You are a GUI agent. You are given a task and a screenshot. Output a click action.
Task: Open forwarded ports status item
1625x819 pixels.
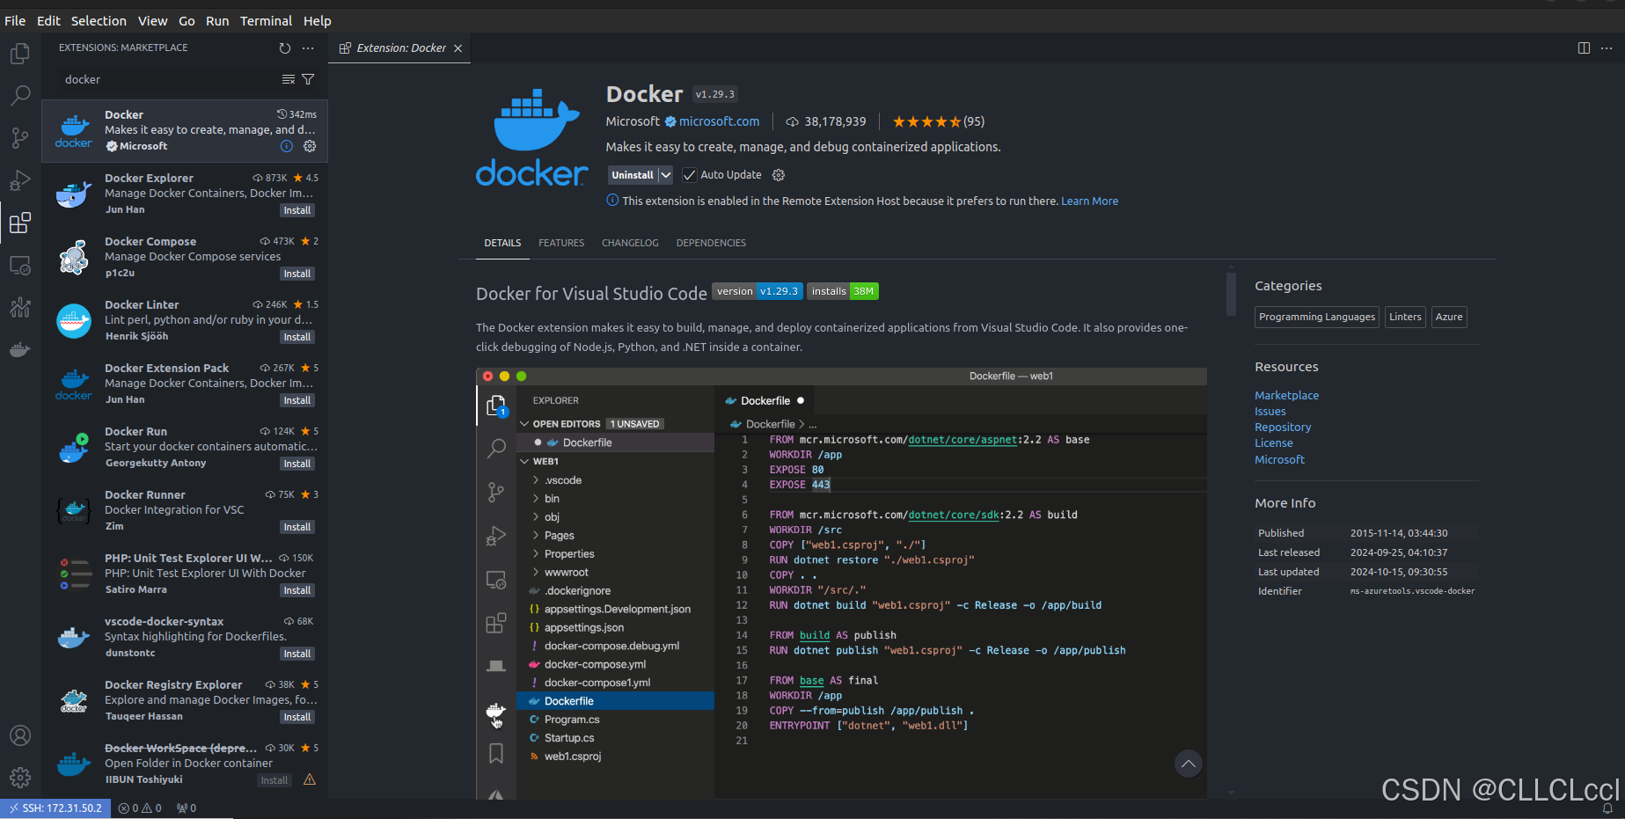pos(187,808)
